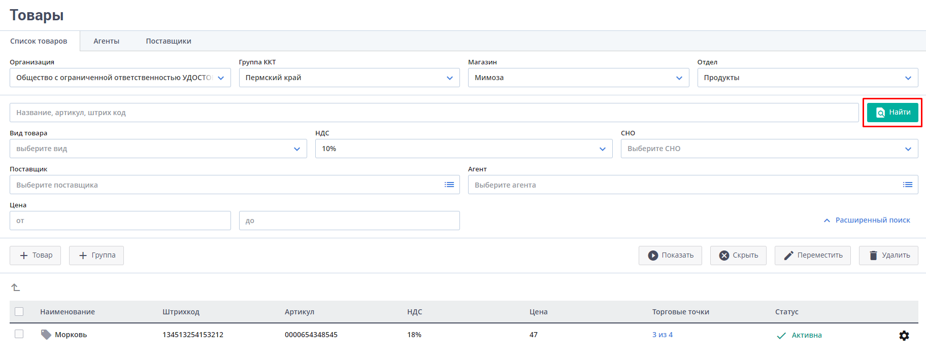Click the Выберите поставщика input field

point(235,185)
